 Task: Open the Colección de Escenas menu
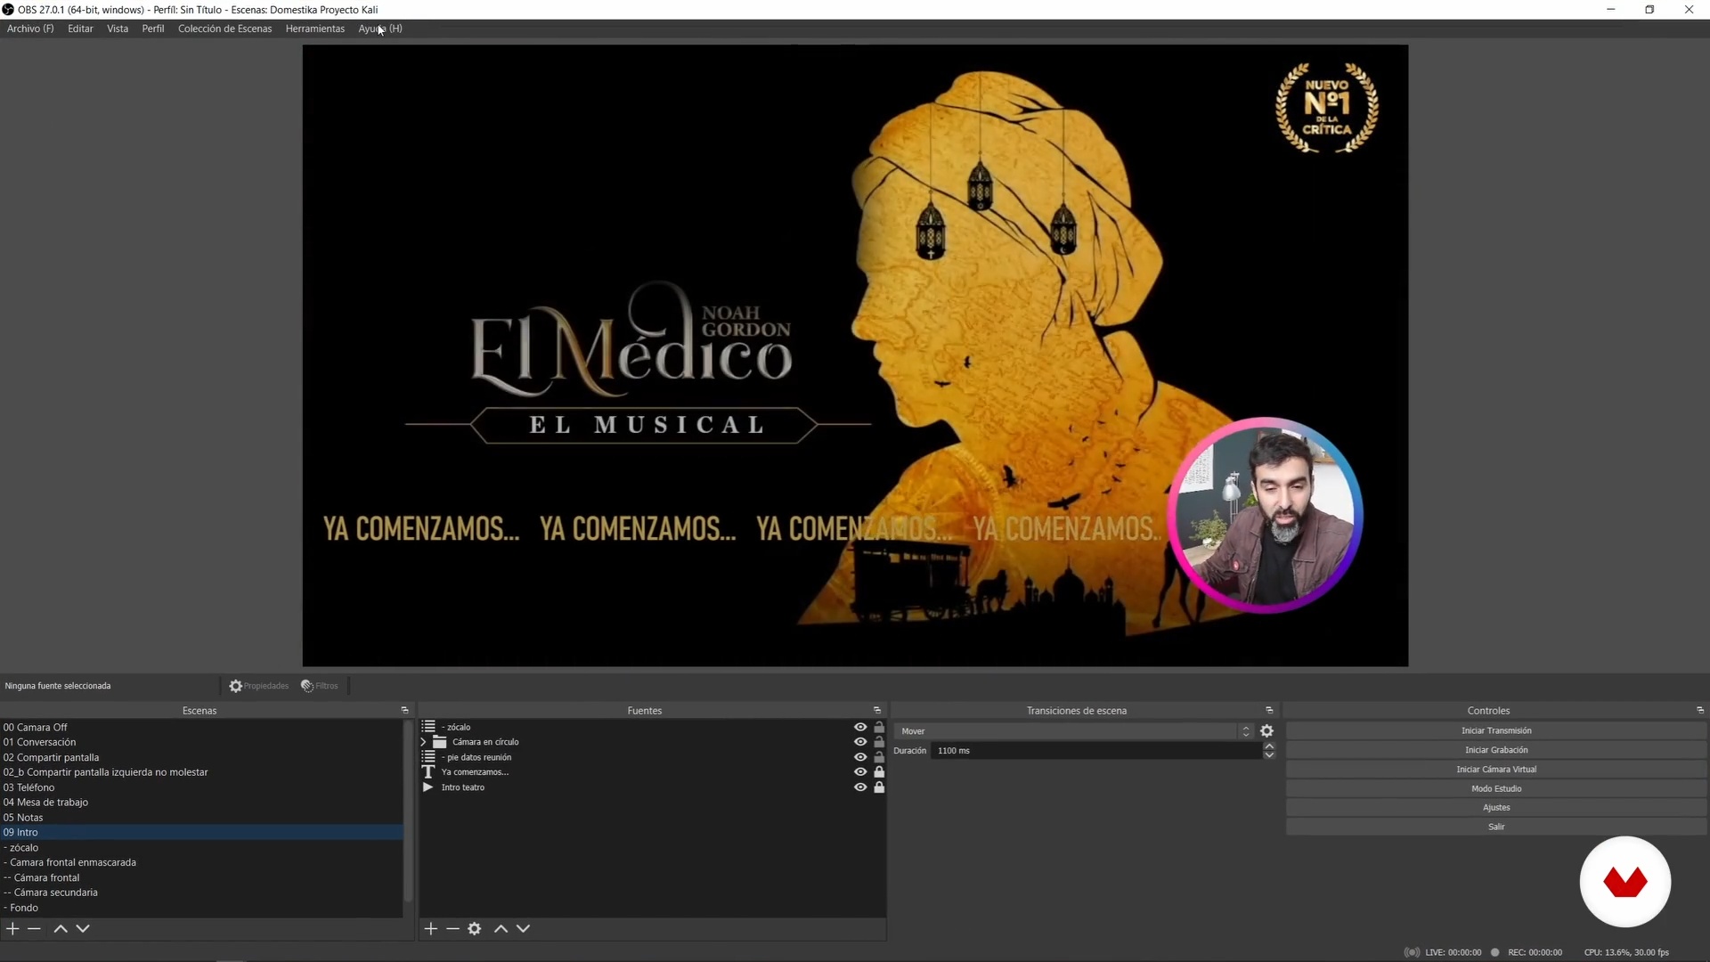click(224, 29)
